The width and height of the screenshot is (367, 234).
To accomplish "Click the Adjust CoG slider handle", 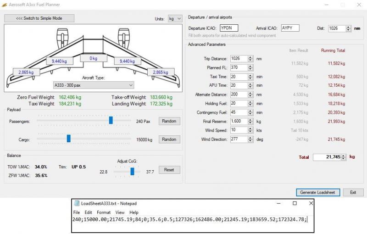I will click(x=133, y=171).
